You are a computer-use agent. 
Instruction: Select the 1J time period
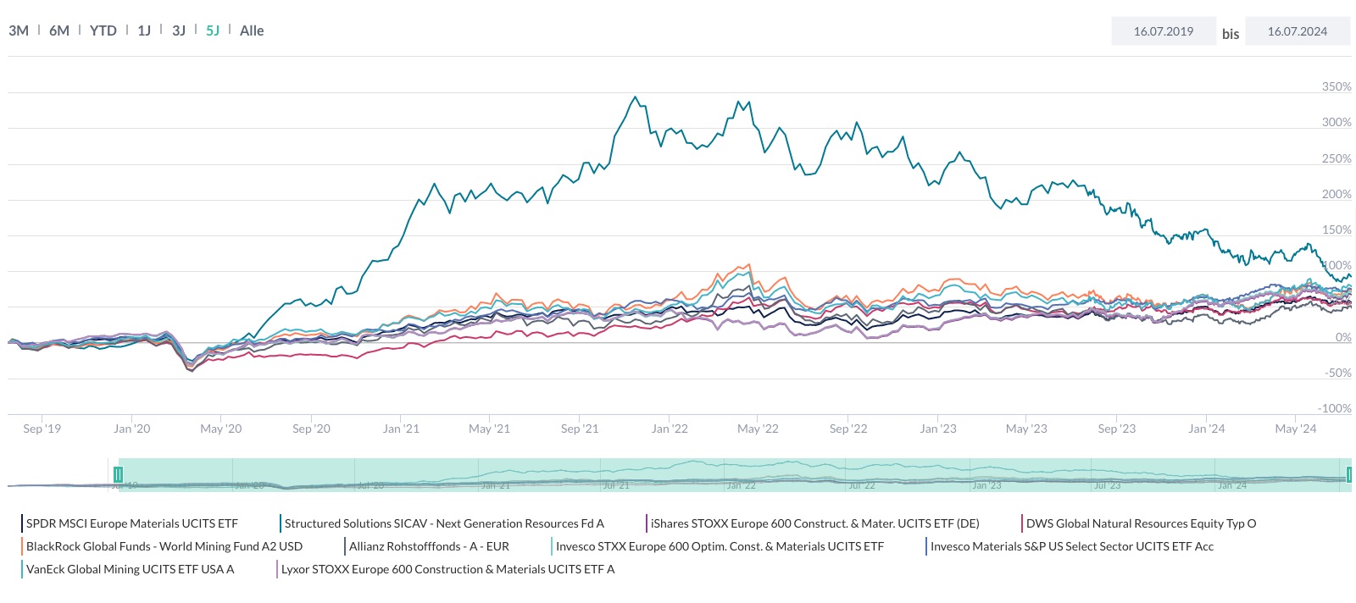144,30
